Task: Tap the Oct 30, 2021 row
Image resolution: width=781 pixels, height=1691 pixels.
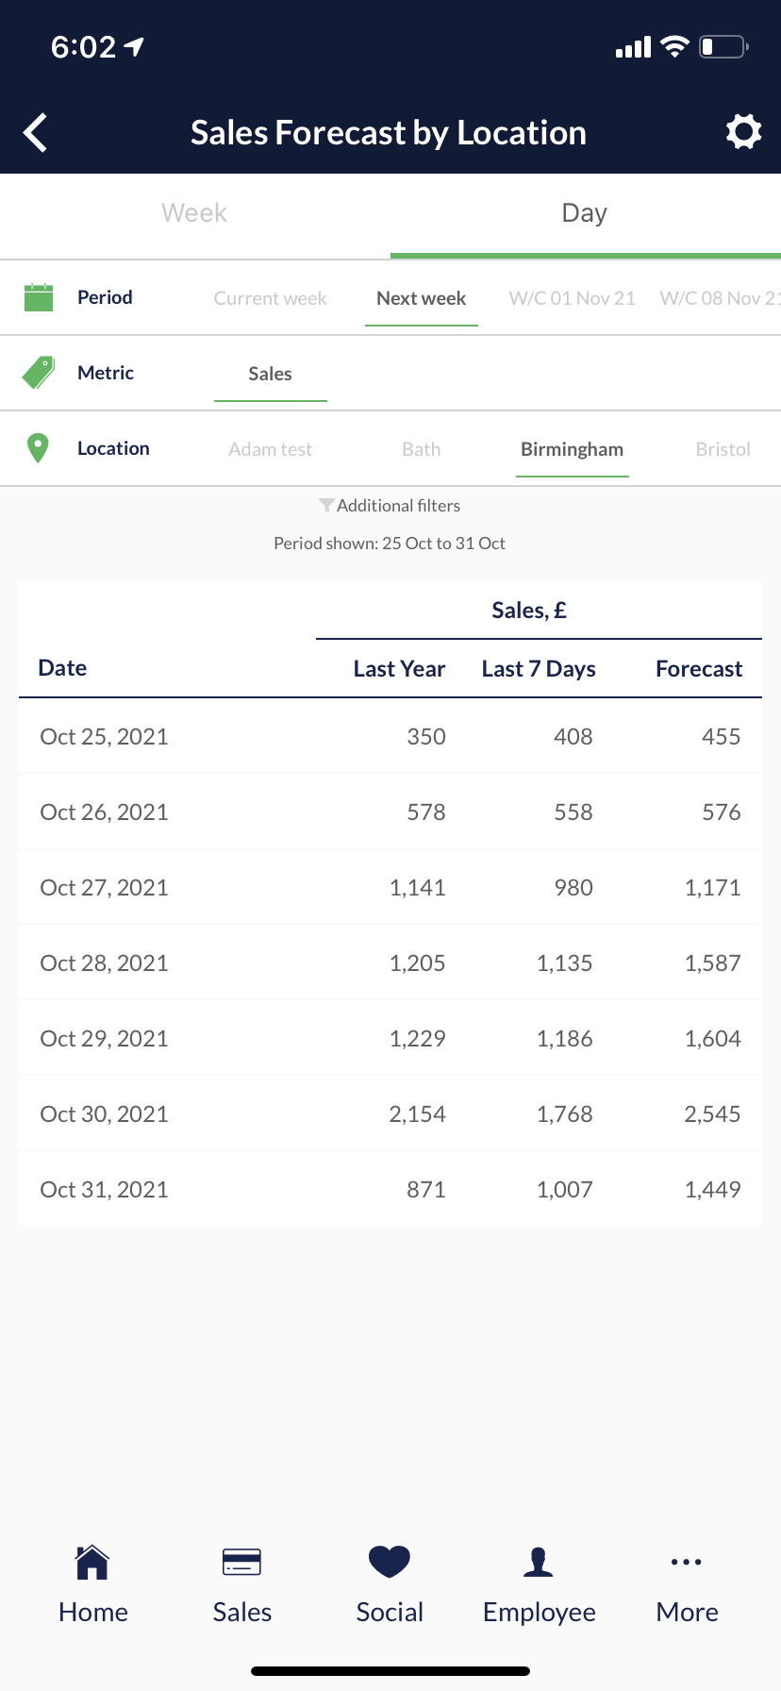Action: [x=390, y=1113]
